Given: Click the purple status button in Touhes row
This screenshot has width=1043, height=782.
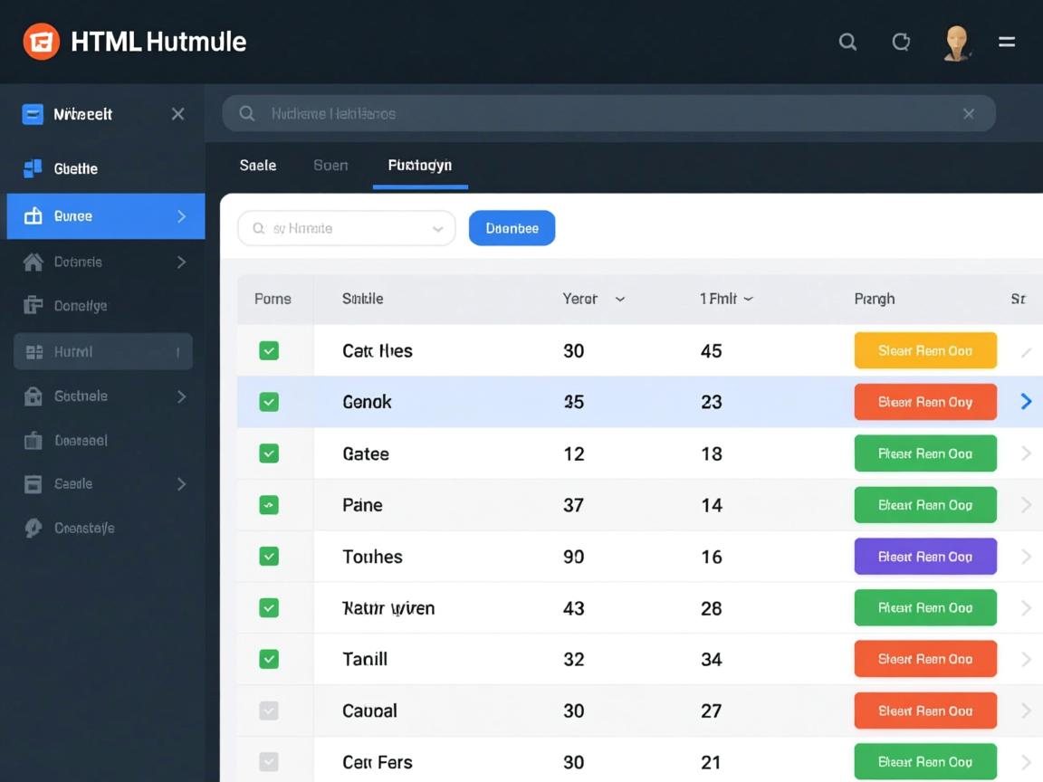Looking at the screenshot, I should point(925,557).
